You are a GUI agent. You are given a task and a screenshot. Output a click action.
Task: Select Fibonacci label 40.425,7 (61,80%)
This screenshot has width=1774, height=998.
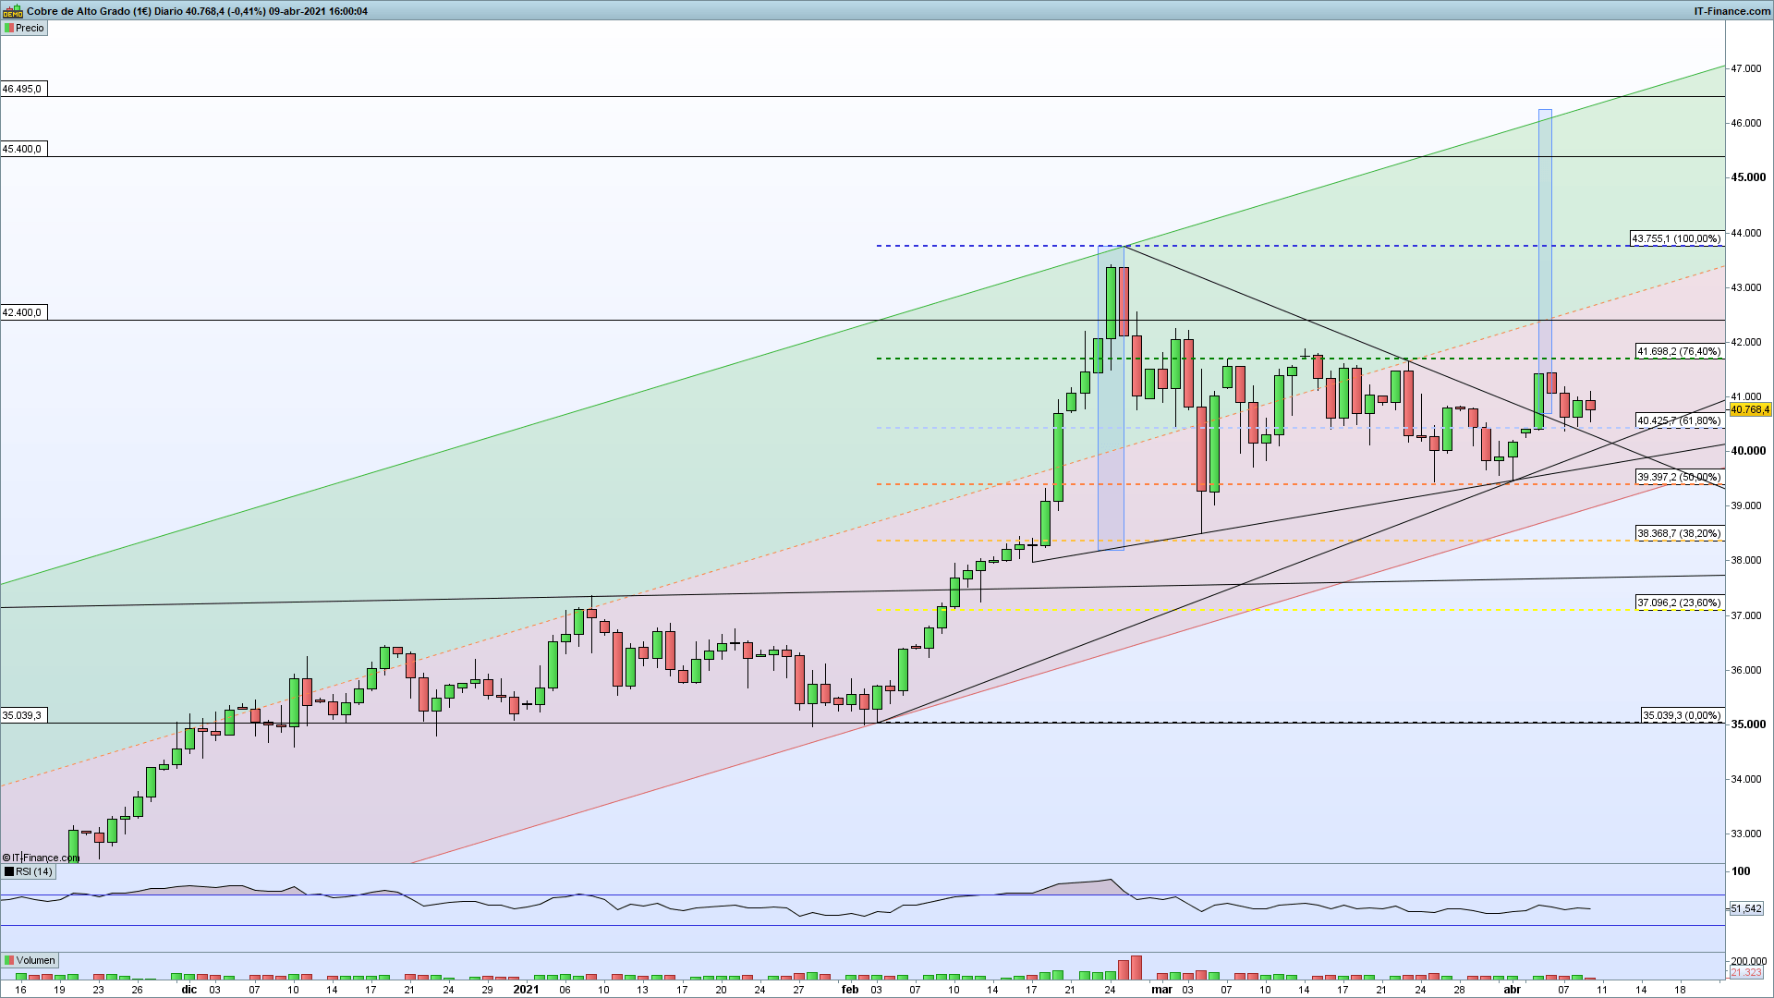pos(1679,420)
